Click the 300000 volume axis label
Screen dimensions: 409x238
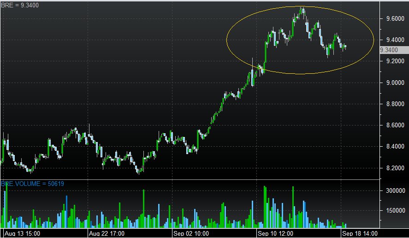(x=396, y=191)
